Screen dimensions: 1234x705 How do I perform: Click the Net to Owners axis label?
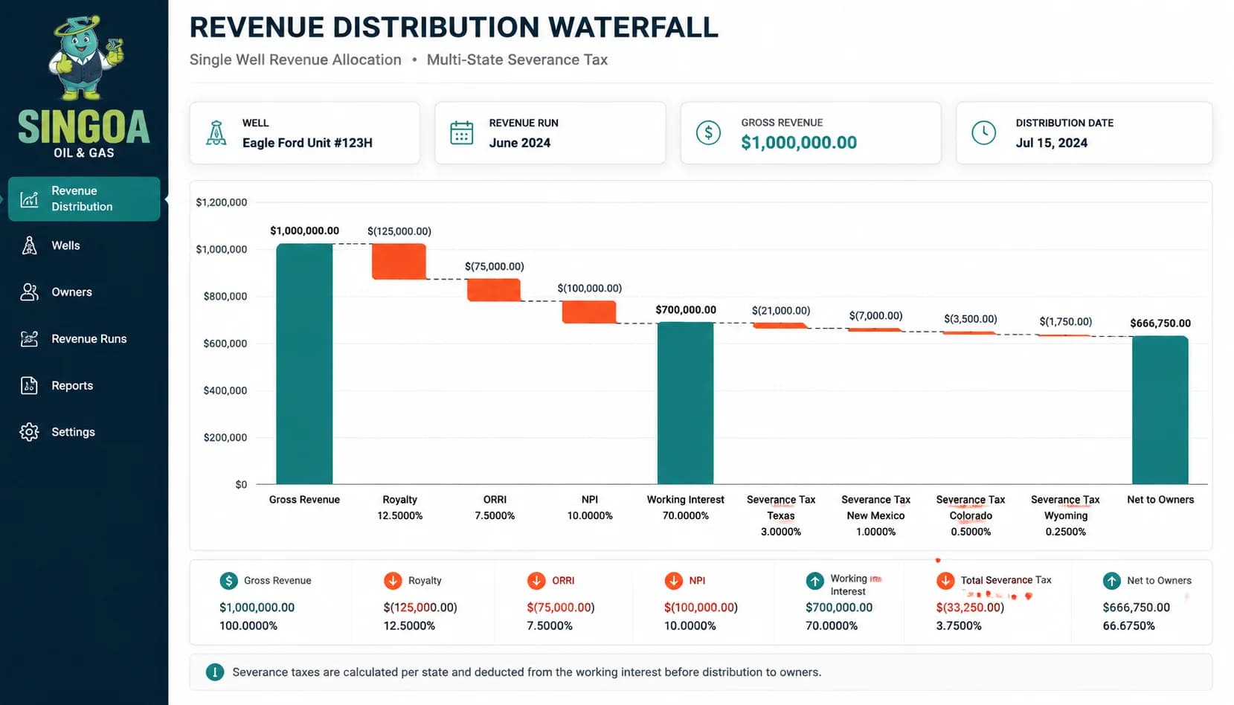point(1160,500)
